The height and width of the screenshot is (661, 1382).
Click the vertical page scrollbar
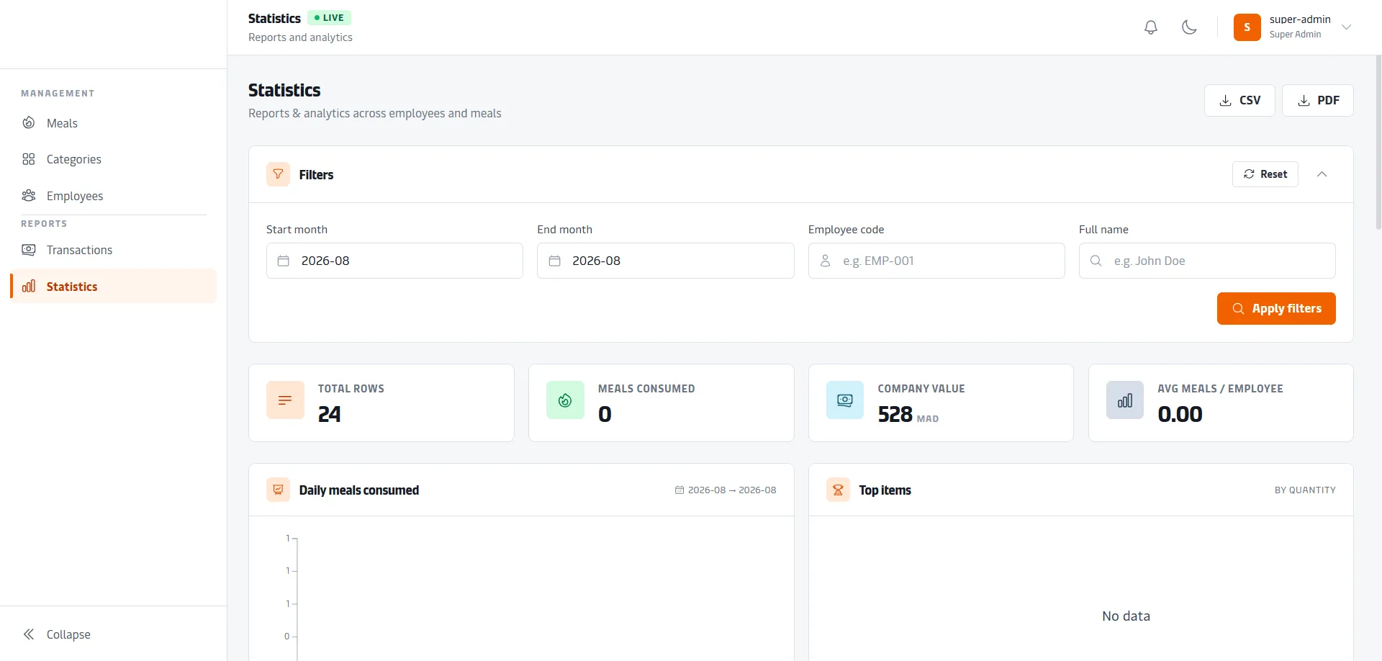tap(1378, 144)
